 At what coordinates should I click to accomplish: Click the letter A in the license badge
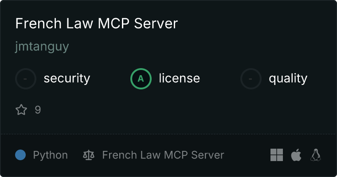(x=141, y=79)
